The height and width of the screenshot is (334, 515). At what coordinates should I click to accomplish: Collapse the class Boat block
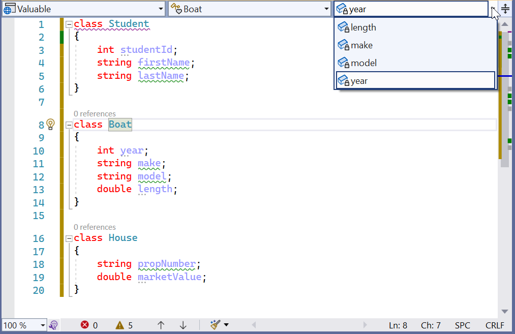tap(69, 125)
